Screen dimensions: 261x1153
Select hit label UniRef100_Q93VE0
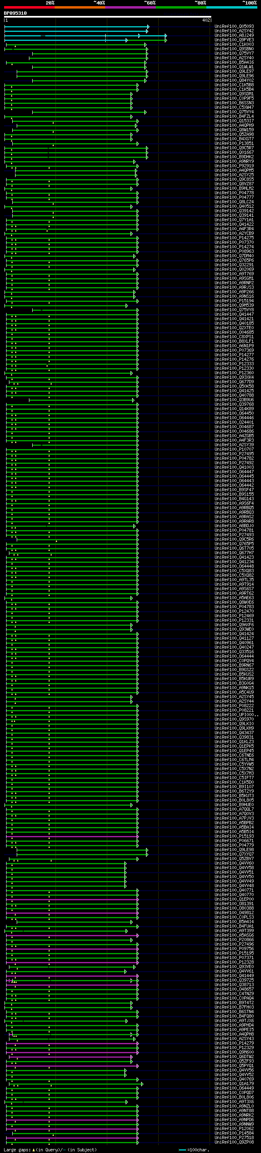[x=234, y=966]
